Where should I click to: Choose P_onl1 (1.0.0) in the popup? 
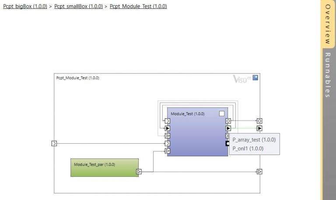248,148
